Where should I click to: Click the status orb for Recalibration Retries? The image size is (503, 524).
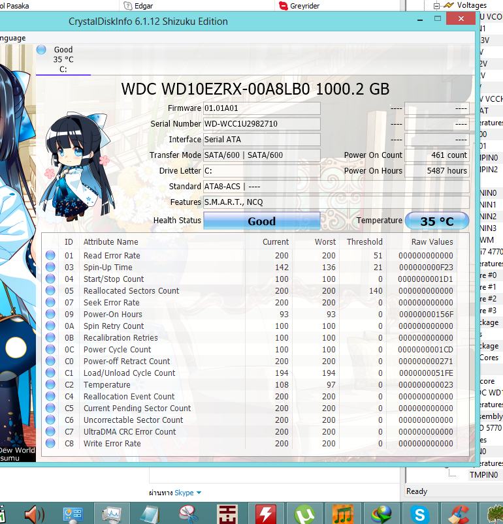[50, 337]
